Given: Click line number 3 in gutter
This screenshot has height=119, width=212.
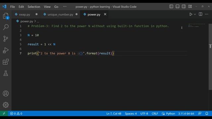Looking at the screenshot, I should pyautogui.click(x=21, y=35).
